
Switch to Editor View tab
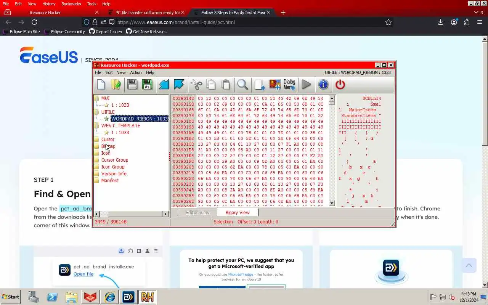coord(197,212)
